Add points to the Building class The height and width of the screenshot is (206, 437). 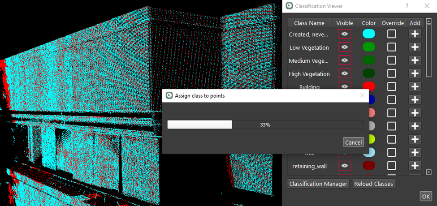415,86
